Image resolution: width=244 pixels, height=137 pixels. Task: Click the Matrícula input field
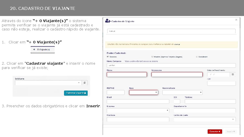click(138, 119)
